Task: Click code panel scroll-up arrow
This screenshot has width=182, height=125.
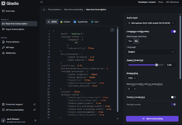Action: (x=117, y=27)
